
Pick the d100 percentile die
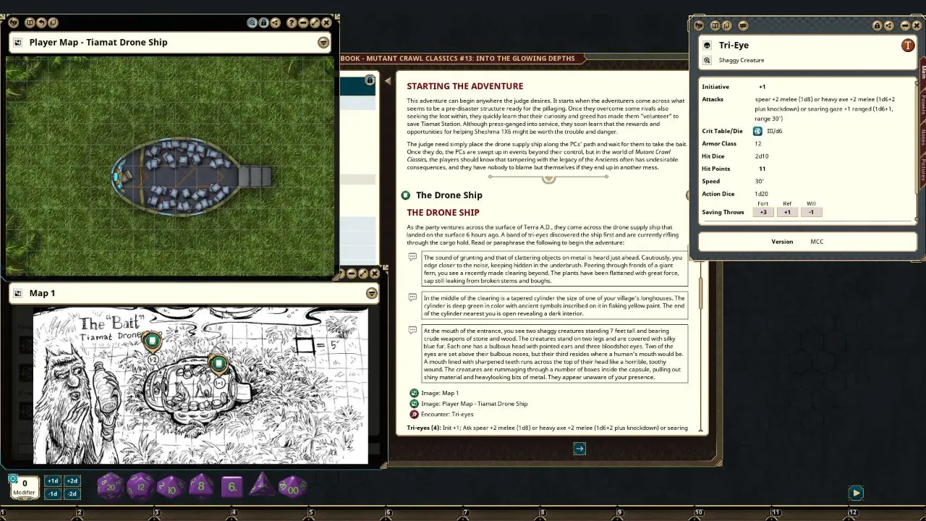[x=293, y=486]
